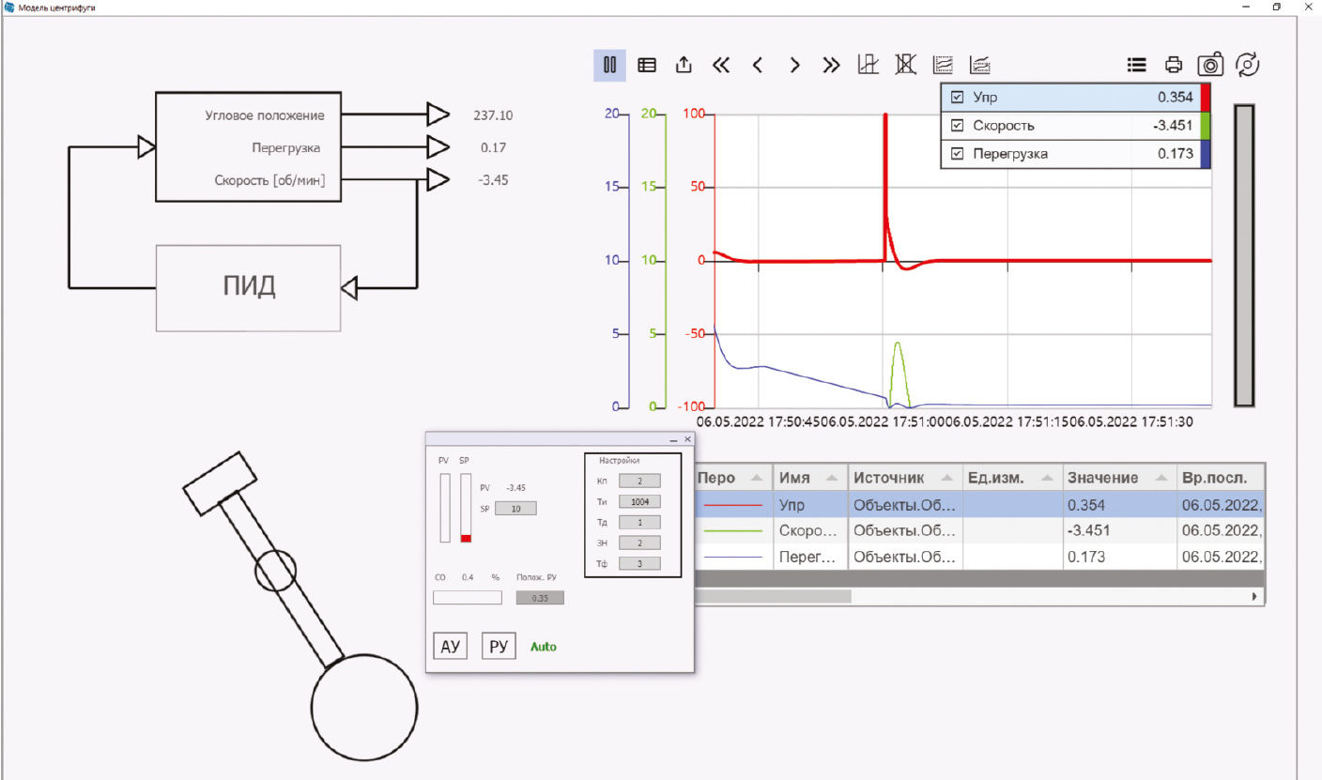Take a snapshot with the camera icon
This screenshot has width=1322, height=780.
[x=1210, y=65]
